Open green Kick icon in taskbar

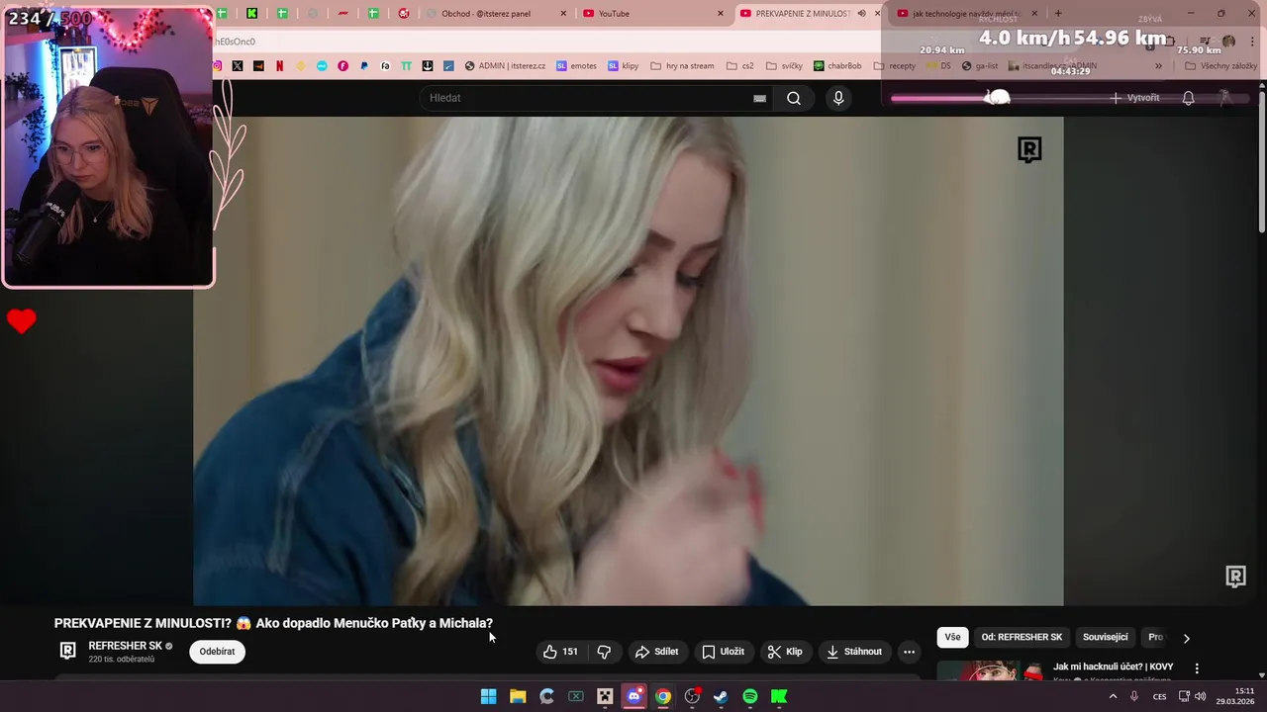pos(779,696)
